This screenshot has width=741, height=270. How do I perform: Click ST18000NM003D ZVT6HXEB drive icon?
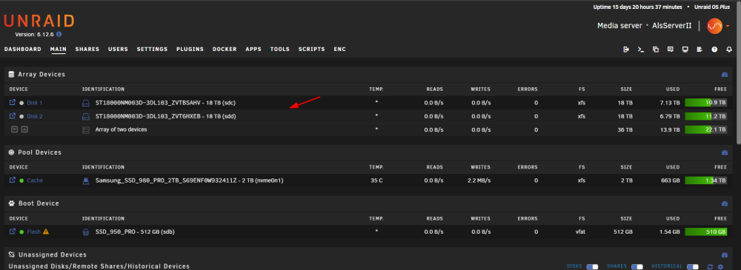point(85,117)
